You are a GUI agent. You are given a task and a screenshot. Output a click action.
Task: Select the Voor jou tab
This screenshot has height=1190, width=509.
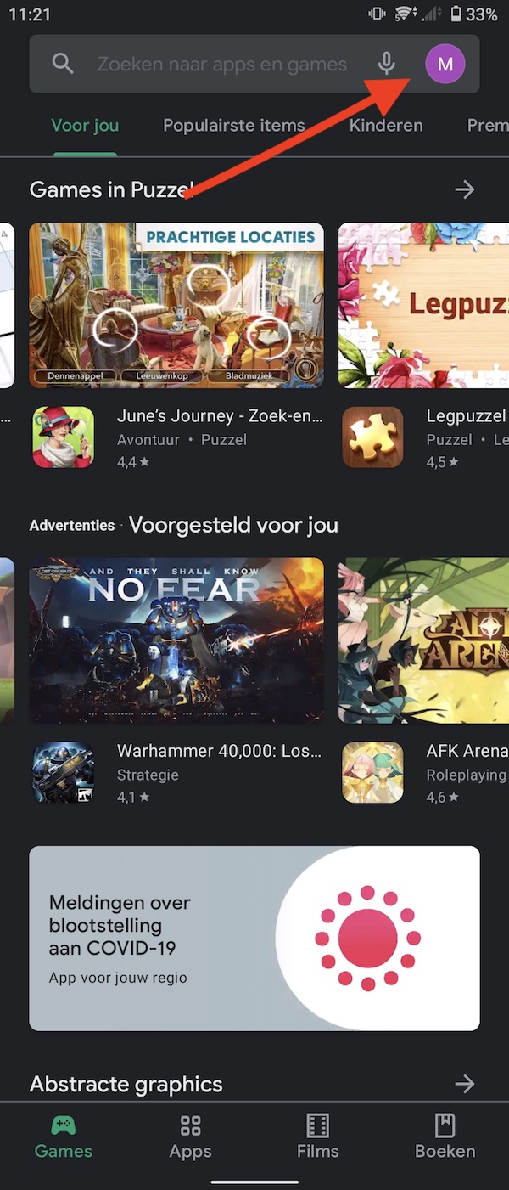pyautogui.click(x=85, y=126)
